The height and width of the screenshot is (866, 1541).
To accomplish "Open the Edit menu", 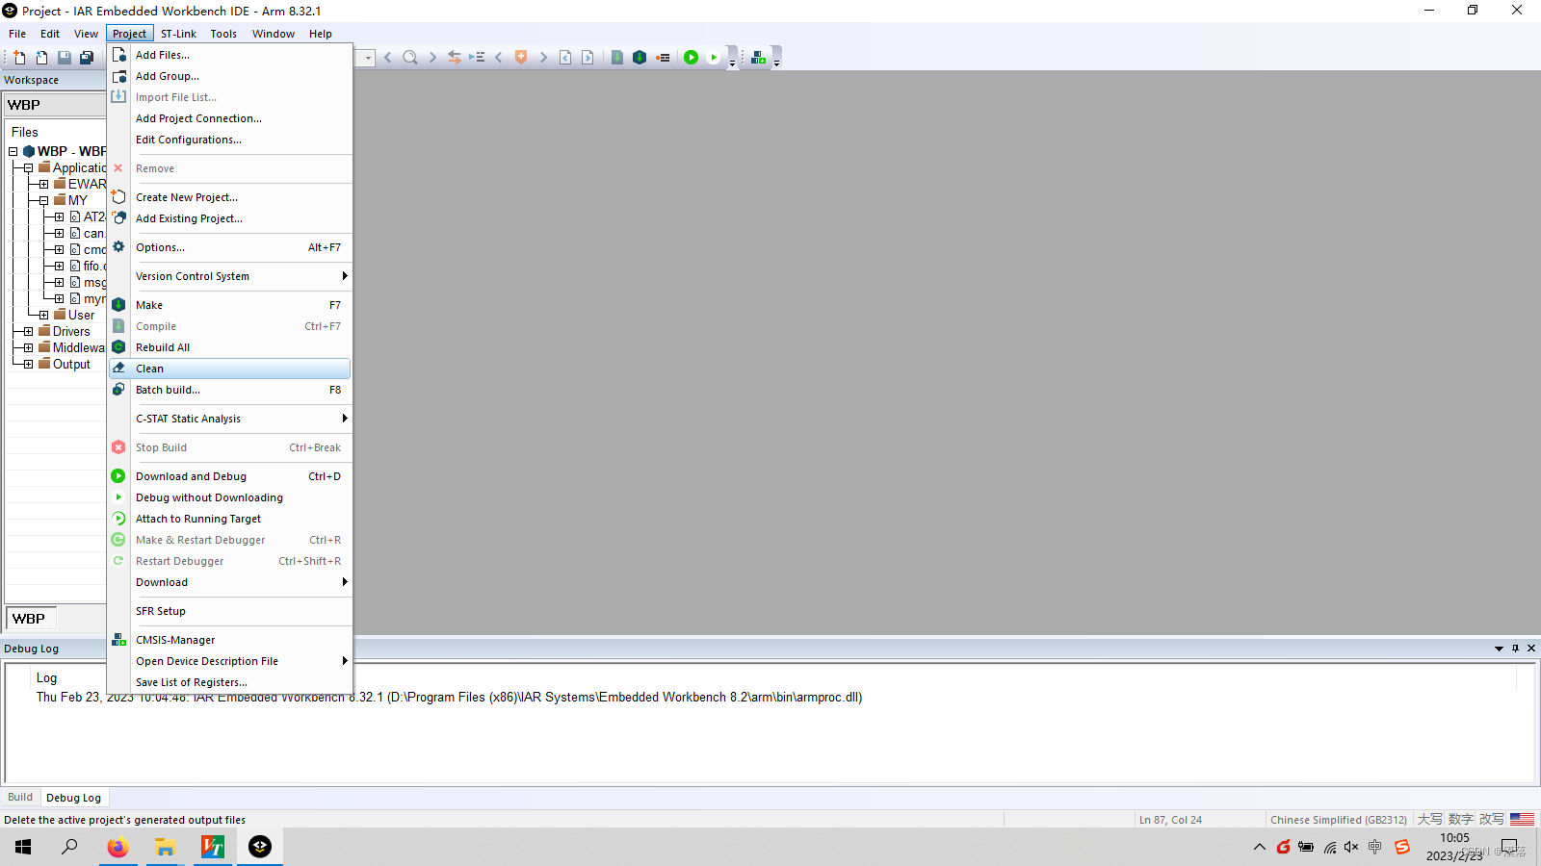I will pos(50,34).
